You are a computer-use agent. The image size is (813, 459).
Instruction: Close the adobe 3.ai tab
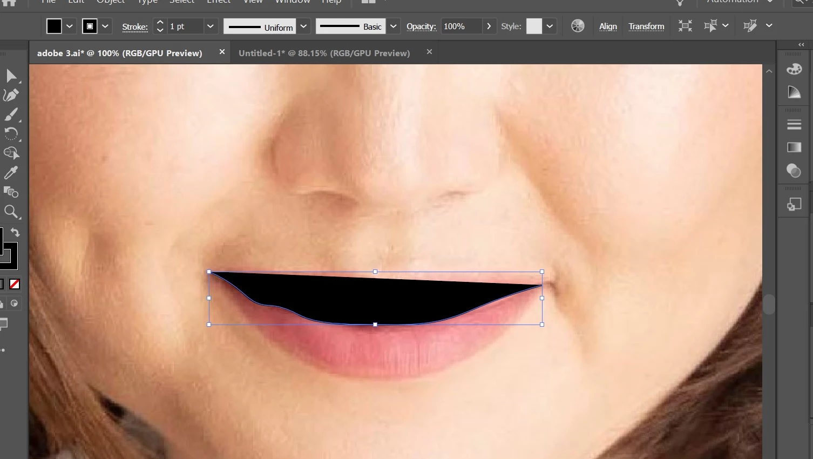(222, 52)
